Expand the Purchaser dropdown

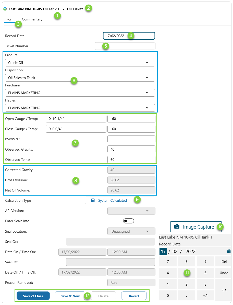point(147,93)
